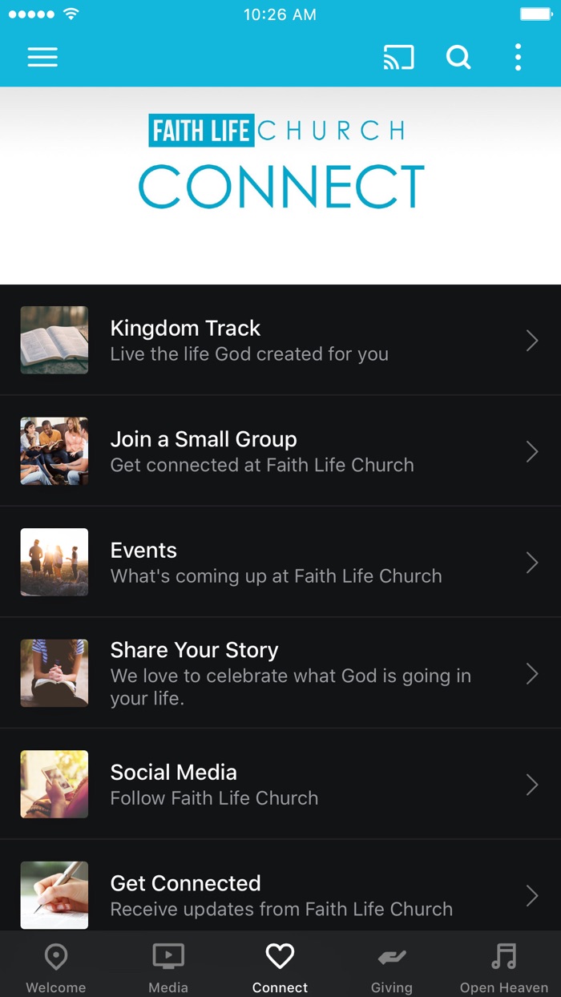Select the Open Heaven music note icon
561x997 pixels.
503,955
